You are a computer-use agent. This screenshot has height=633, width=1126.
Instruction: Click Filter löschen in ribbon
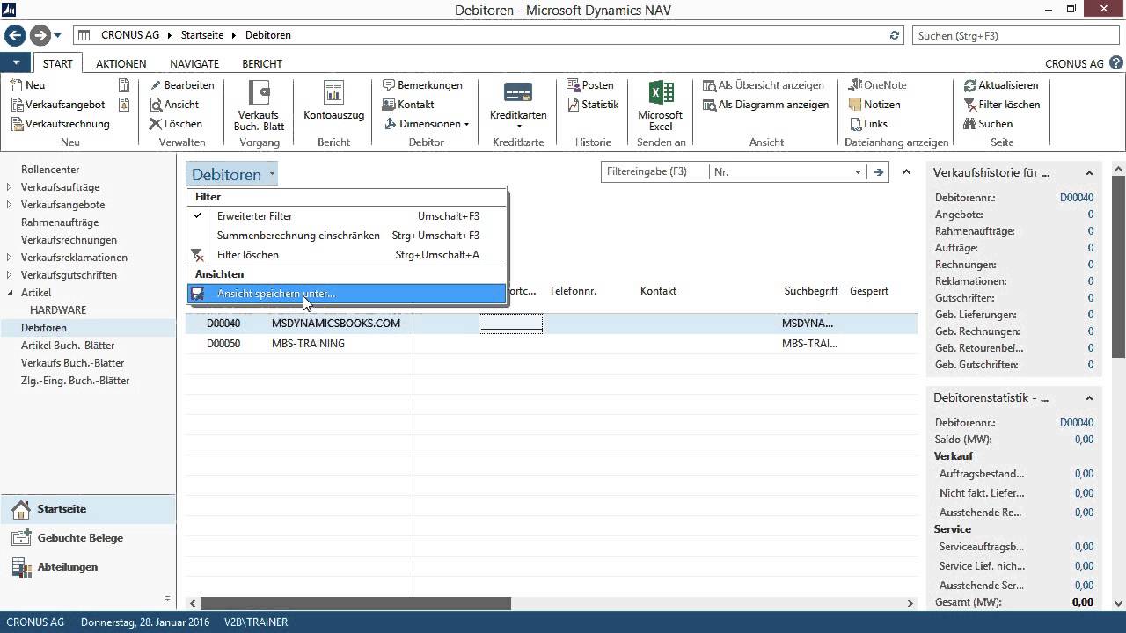click(x=1002, y=105)
